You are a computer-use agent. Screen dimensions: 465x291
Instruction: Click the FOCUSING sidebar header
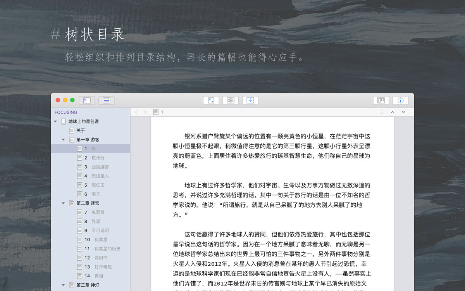click(x=66, y=113)
